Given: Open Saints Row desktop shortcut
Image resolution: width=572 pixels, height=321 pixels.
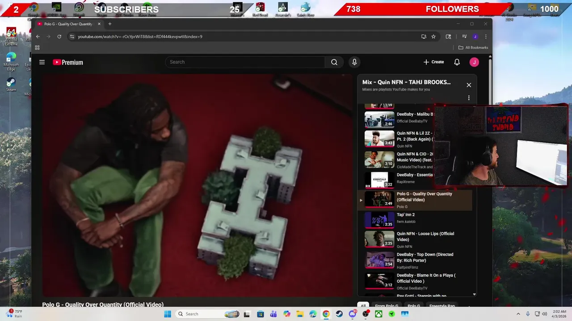Looking at the screenshot, I should (x=306, y=9).
